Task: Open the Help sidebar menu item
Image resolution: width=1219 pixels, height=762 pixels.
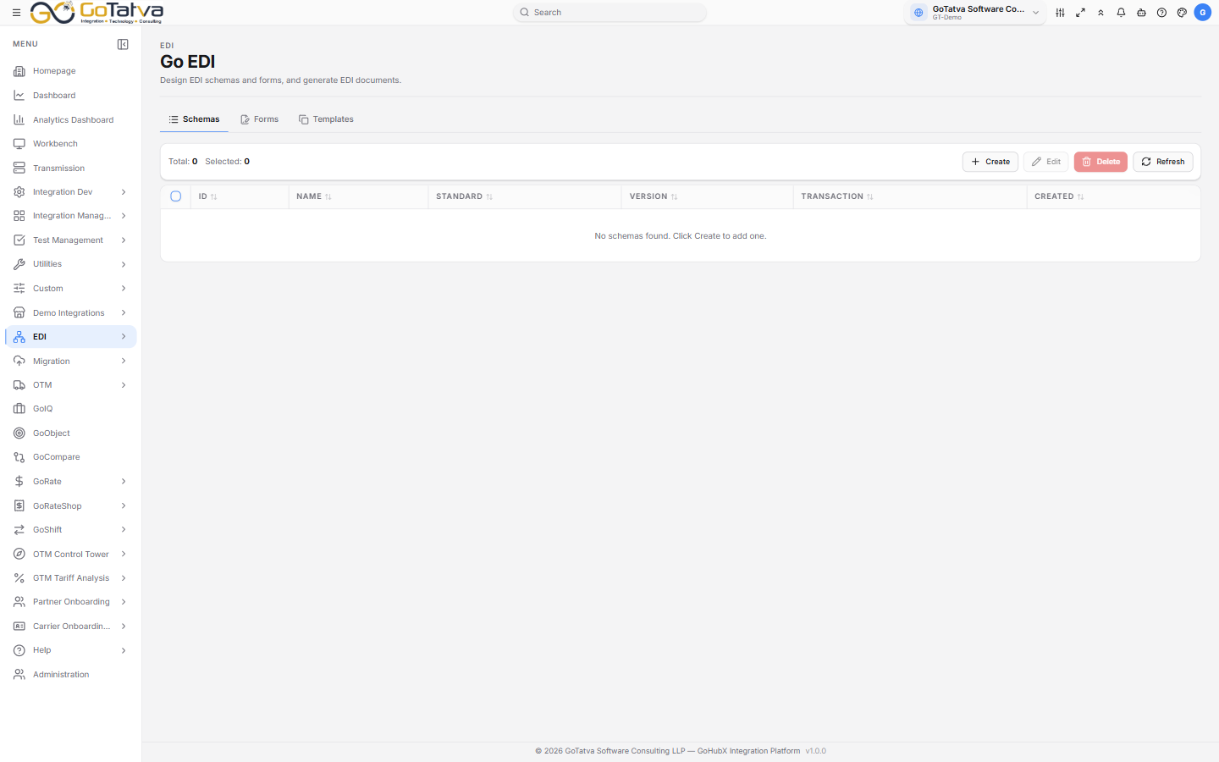Action: click(x=71, y=650)
